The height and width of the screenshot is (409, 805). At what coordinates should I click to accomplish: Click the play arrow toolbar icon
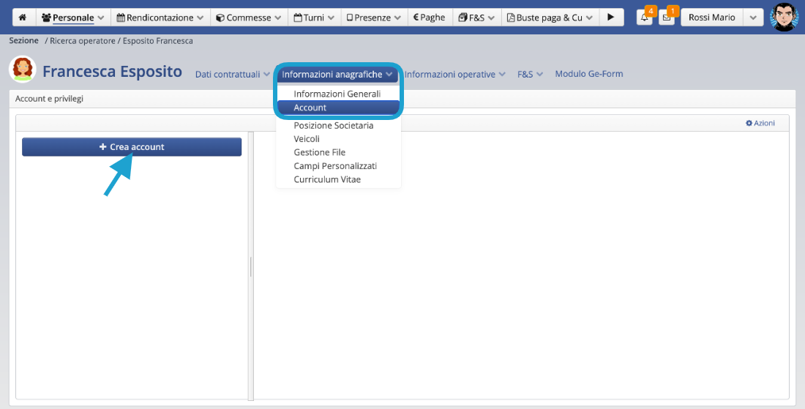pyautogui.click(x=610, y=18)
